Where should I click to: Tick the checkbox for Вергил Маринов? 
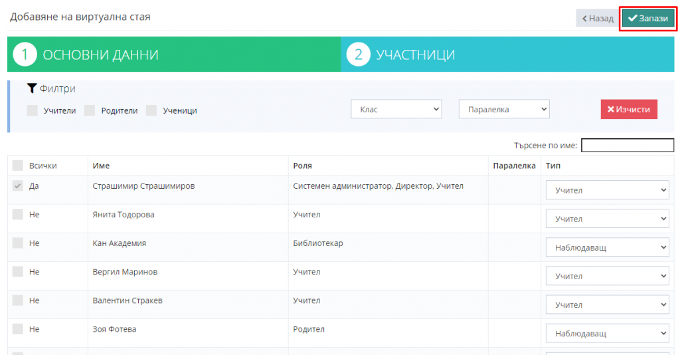(x=18, y=272)
